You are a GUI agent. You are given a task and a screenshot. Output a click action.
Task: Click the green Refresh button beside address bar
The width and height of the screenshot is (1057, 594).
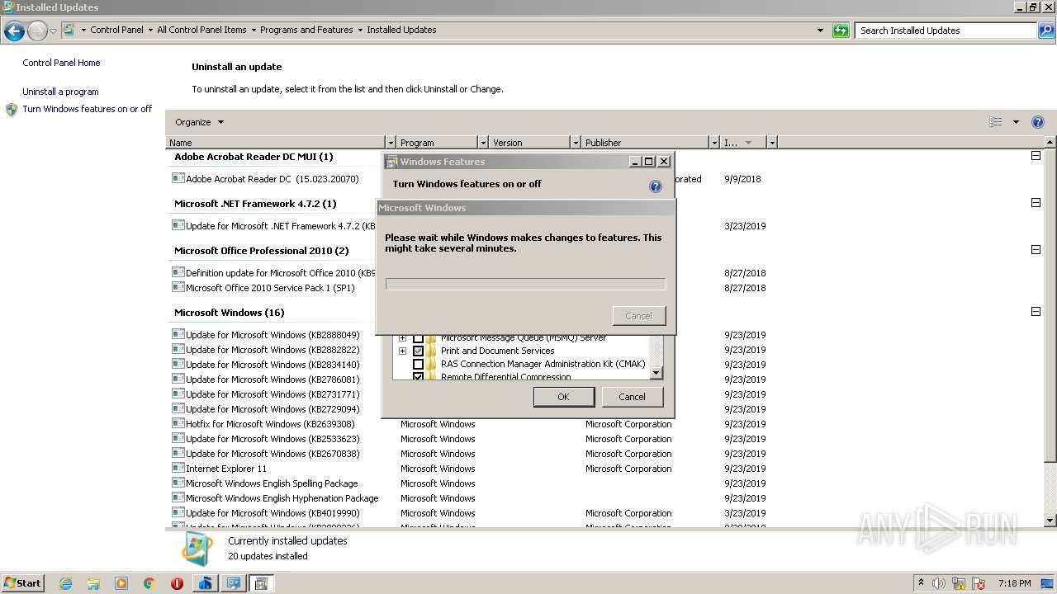point(841,31)
